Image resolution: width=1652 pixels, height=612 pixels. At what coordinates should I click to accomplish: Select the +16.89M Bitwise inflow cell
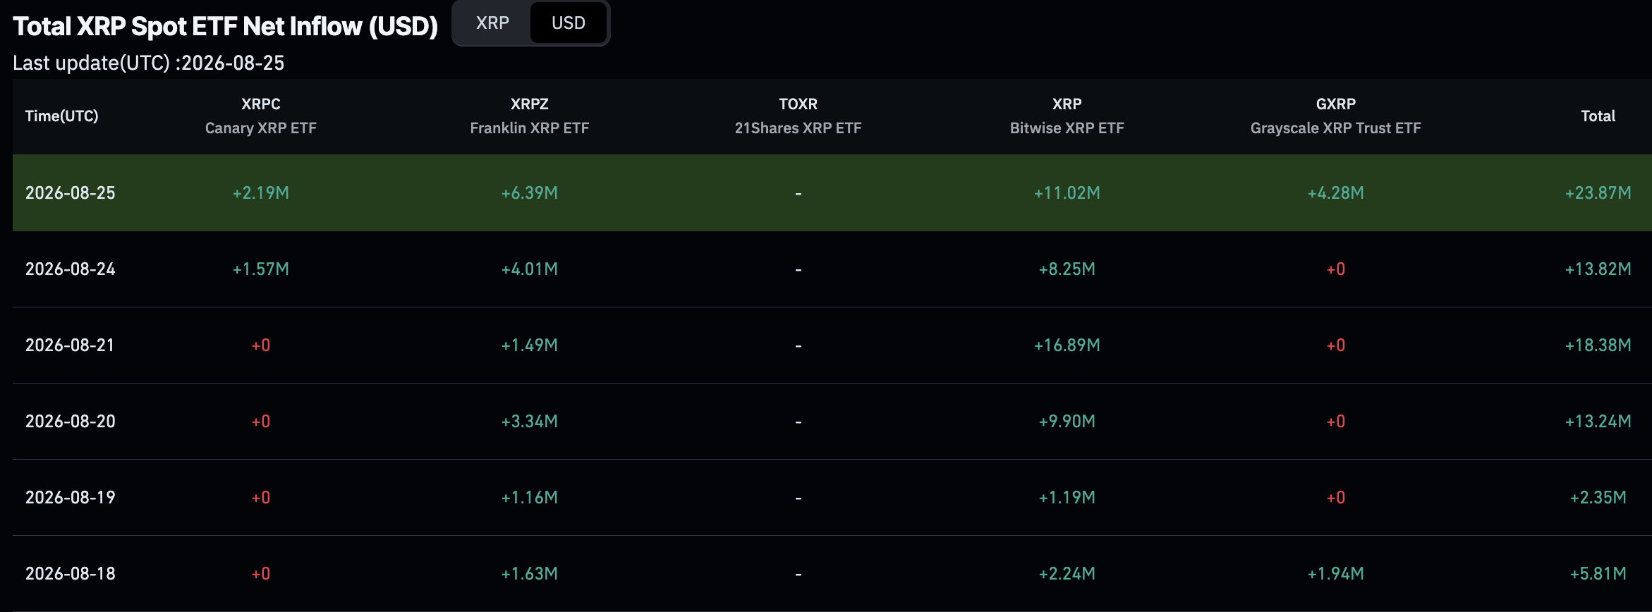1067,345
